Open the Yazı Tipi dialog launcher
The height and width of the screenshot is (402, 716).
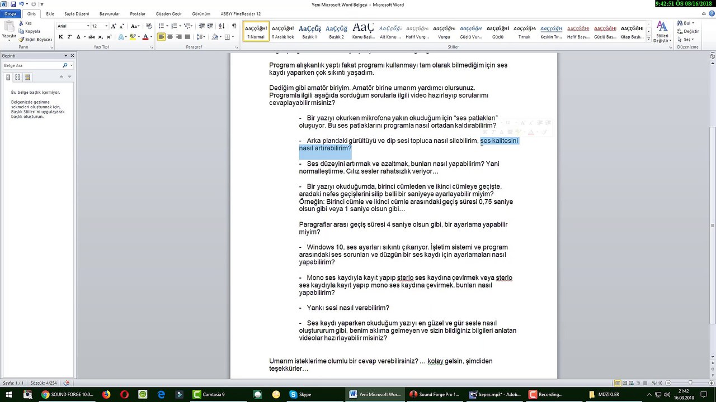pos(152,47)
